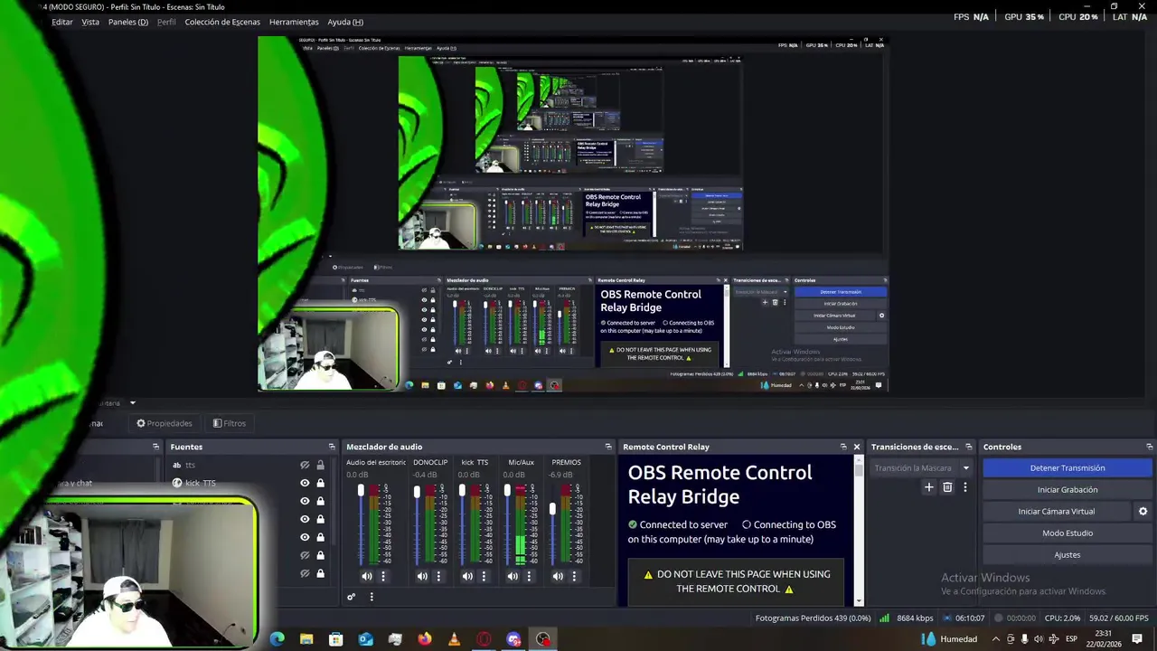This screenshot has height=651, width=1157.
Task: Adjust PREMIOS volume fader
Action: point(552,510)
